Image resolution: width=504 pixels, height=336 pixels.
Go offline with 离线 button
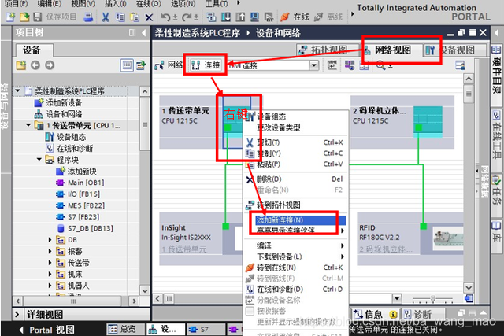click(328, 17)
